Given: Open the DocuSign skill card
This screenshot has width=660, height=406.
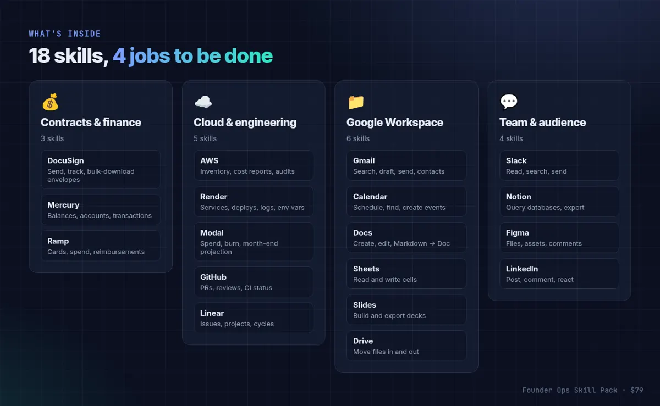Looking at the screenshot, I should point(101,170).
